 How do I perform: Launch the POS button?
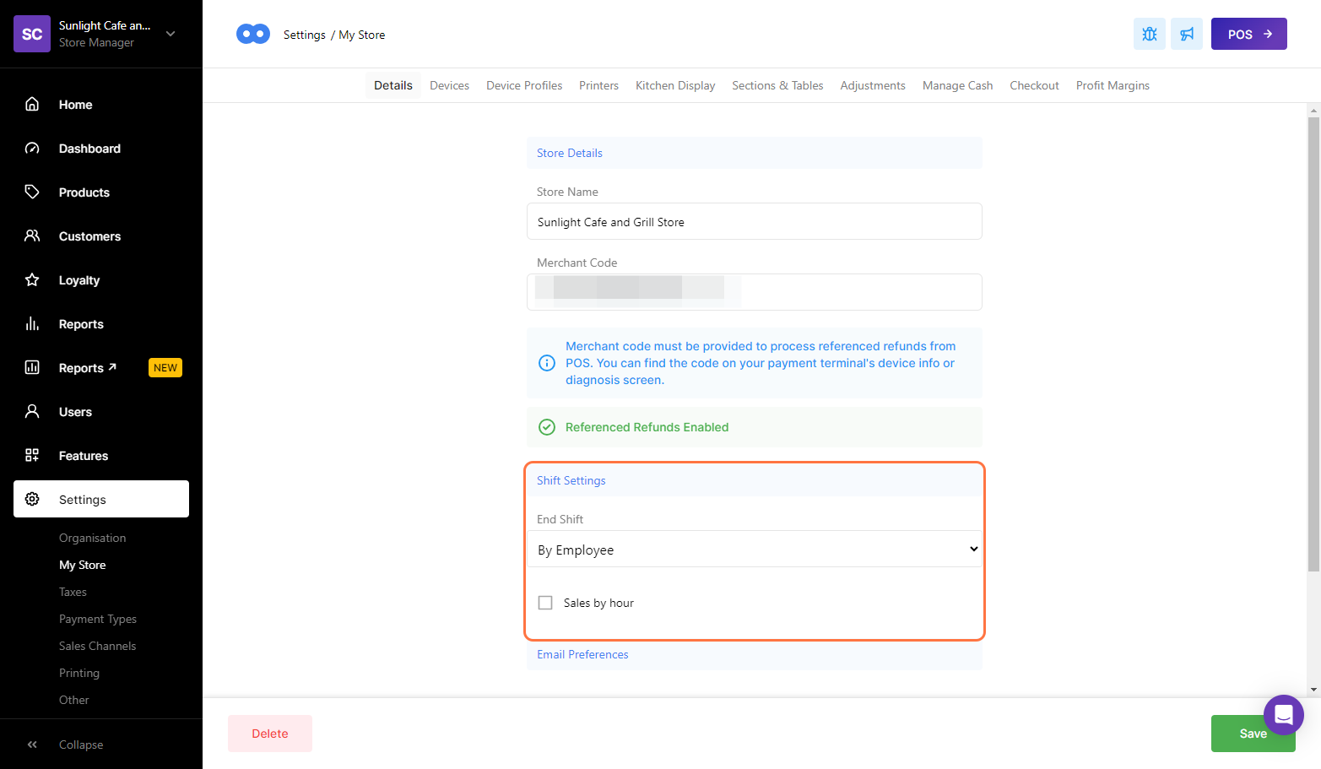(x=1248, y=34)
